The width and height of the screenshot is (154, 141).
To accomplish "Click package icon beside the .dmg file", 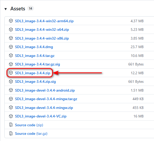I will point(11,47).
